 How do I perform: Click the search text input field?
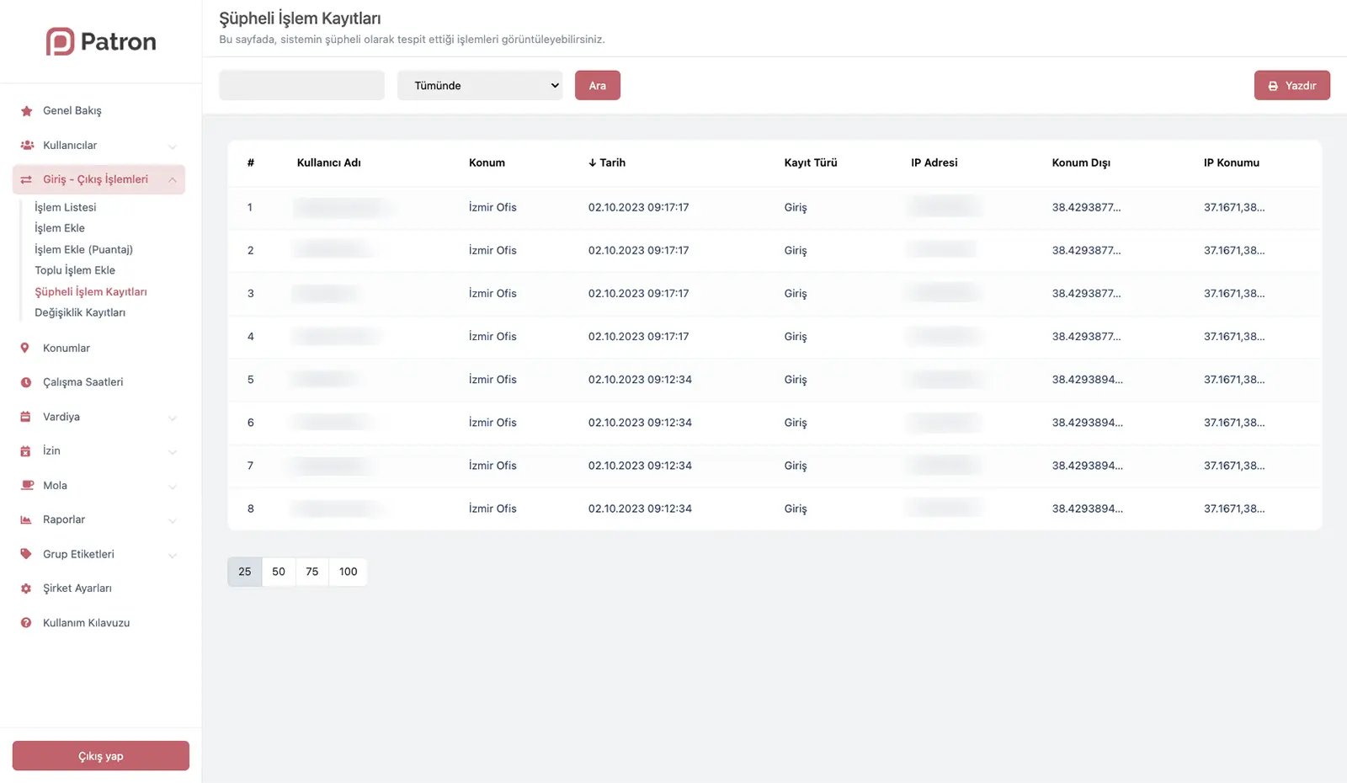click(x=301, y=86)
